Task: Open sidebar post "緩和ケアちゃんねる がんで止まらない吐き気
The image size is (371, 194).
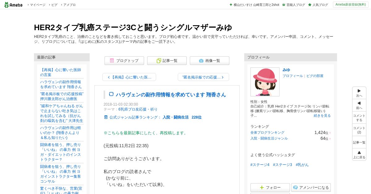Action: (x=62, y=113)
